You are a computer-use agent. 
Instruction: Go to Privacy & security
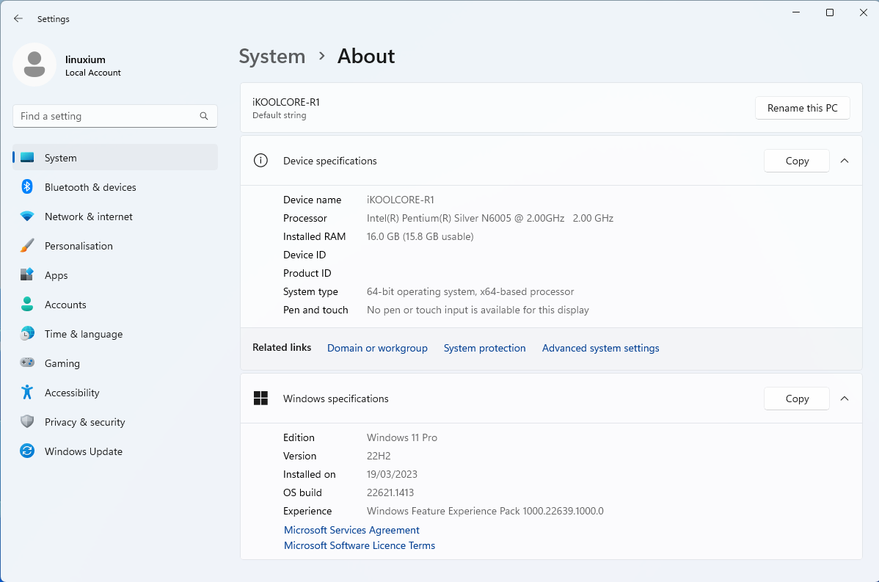[x=115, y=422]
